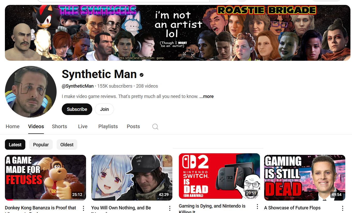The height and width of the screenshot is (213, 352).
Task: Open options menu for Donkey Kong Bananza video
Action: (83, 208)
